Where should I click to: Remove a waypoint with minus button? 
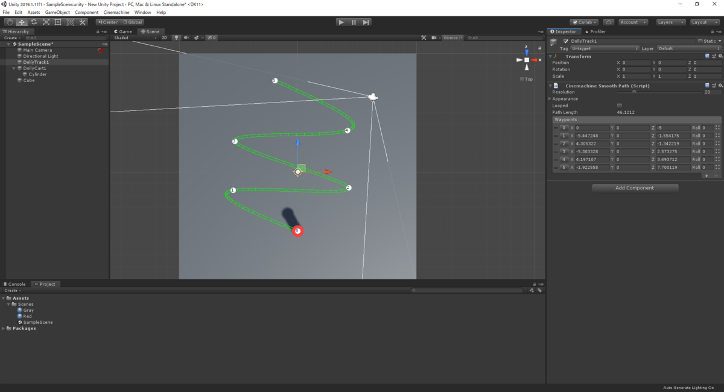pyautogui.click(x=716, y=175)
